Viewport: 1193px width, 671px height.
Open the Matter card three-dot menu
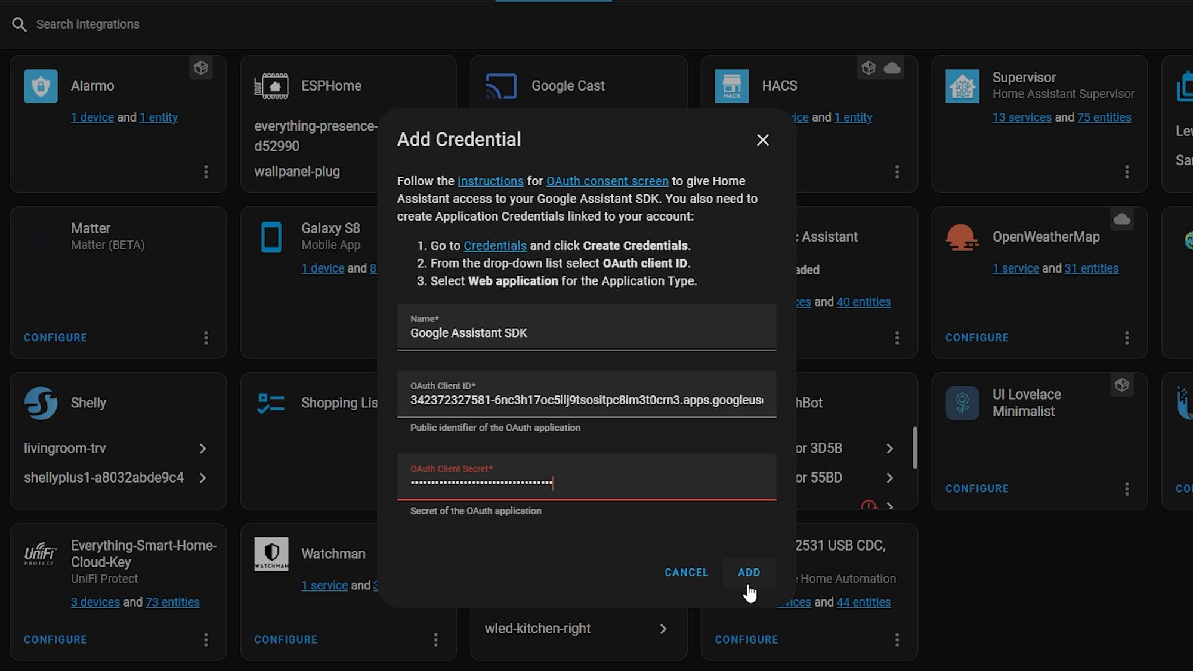point(206,338)
